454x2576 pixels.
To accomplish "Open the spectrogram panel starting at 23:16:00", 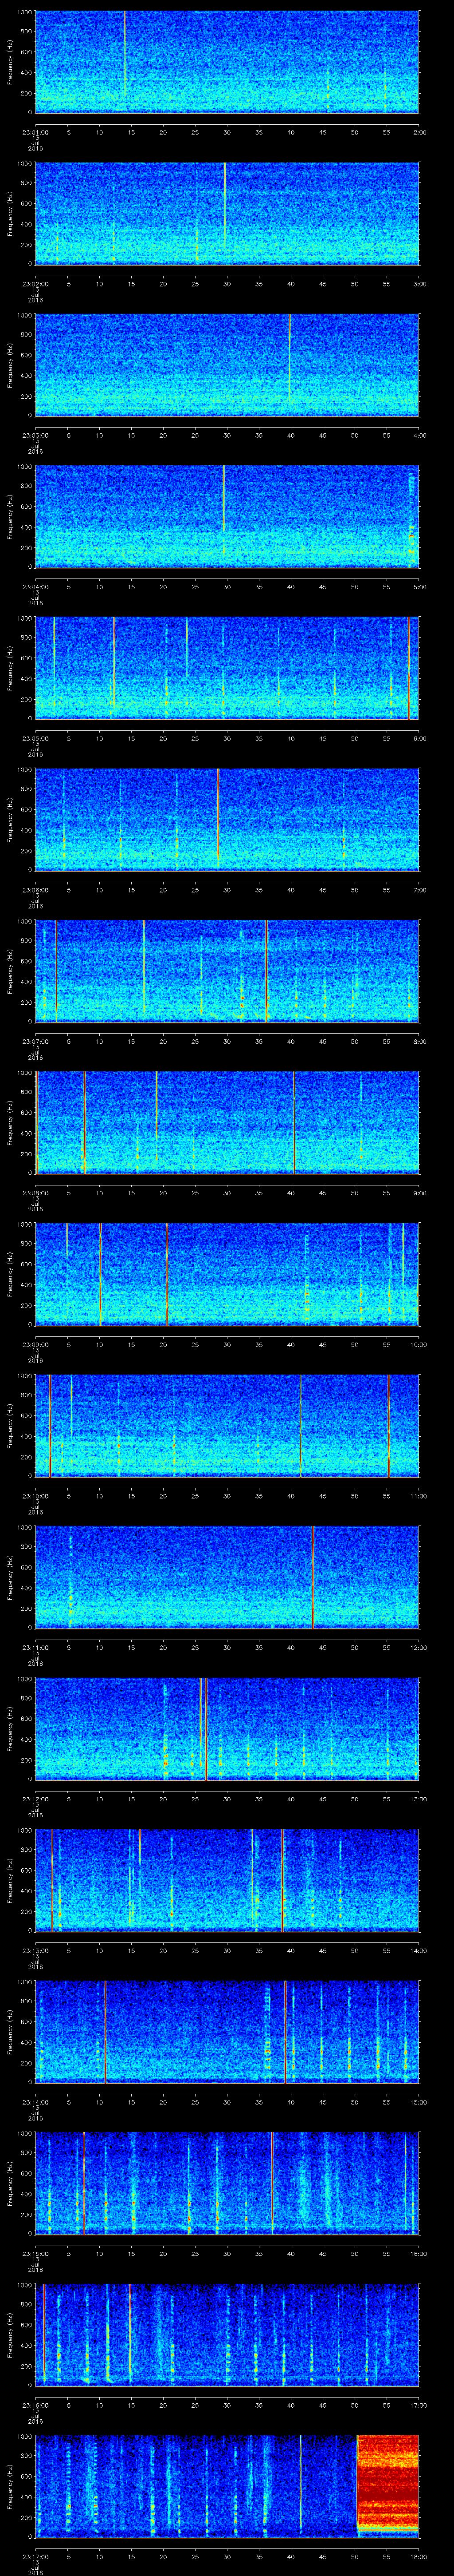I will click(x=227, y=2334).
